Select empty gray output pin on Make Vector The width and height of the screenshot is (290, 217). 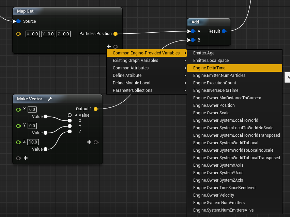pyautogui.click(x=96, y=142)
